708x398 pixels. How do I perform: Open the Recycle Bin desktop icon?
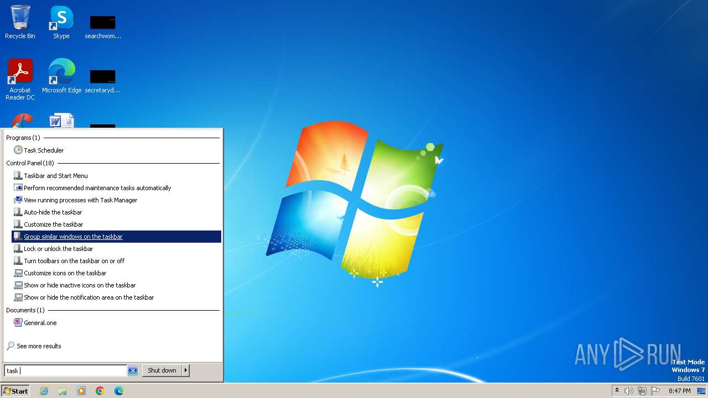20,22
